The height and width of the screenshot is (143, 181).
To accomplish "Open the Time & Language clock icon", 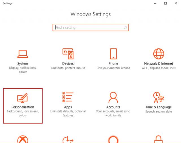I will tap(159, 97).
